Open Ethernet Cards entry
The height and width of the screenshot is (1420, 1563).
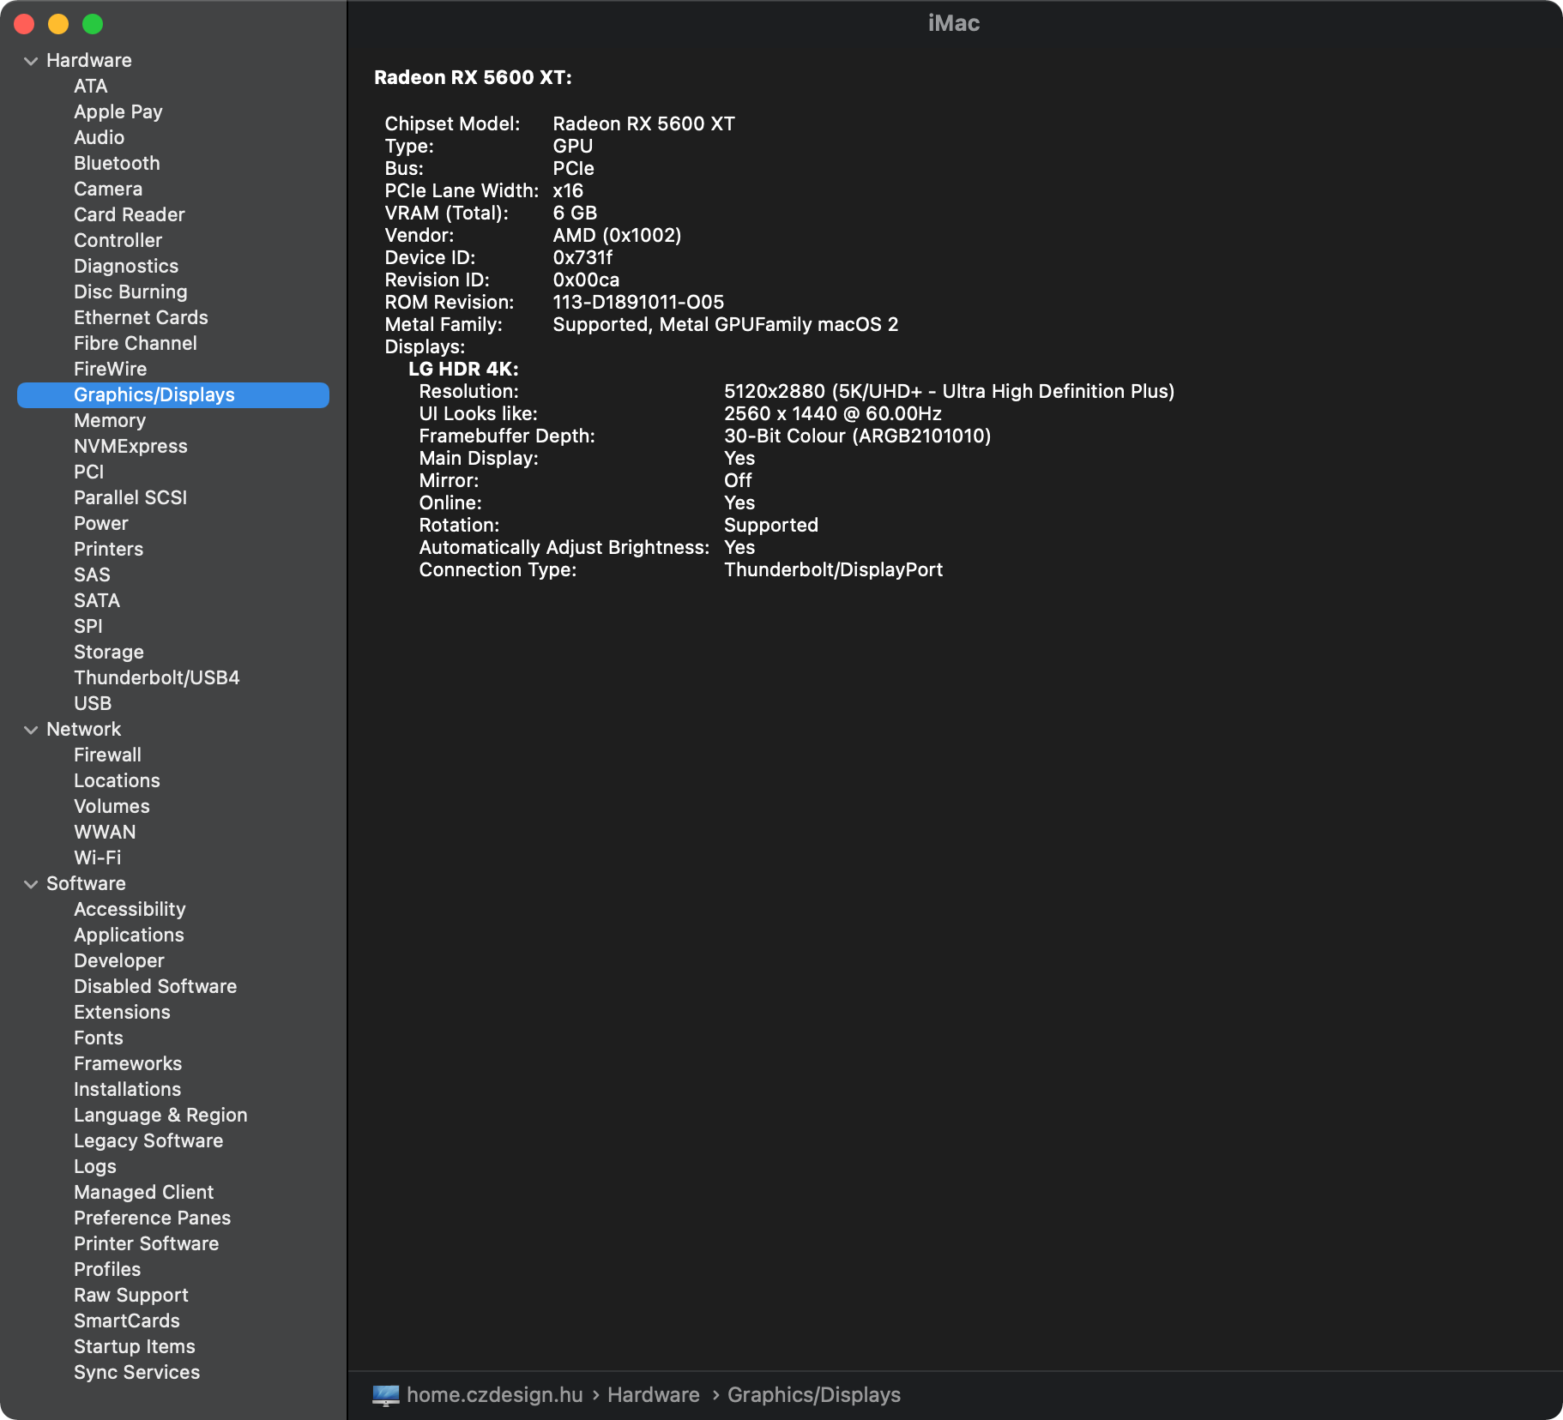coord(142,317)
